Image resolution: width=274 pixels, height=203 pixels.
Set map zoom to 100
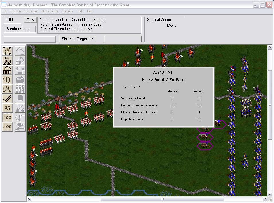tap(7, 117)
